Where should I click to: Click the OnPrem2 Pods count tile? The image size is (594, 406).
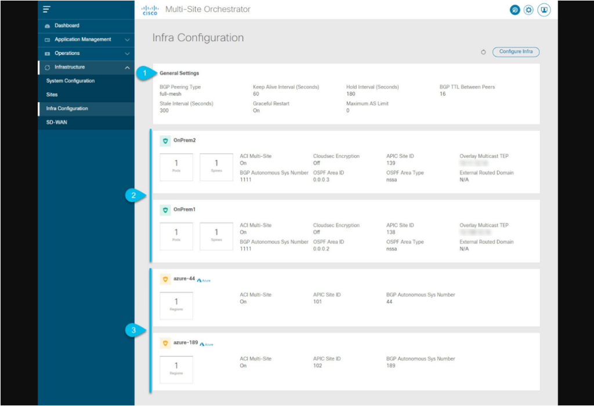pyautogui.click(x=176, y=167)
